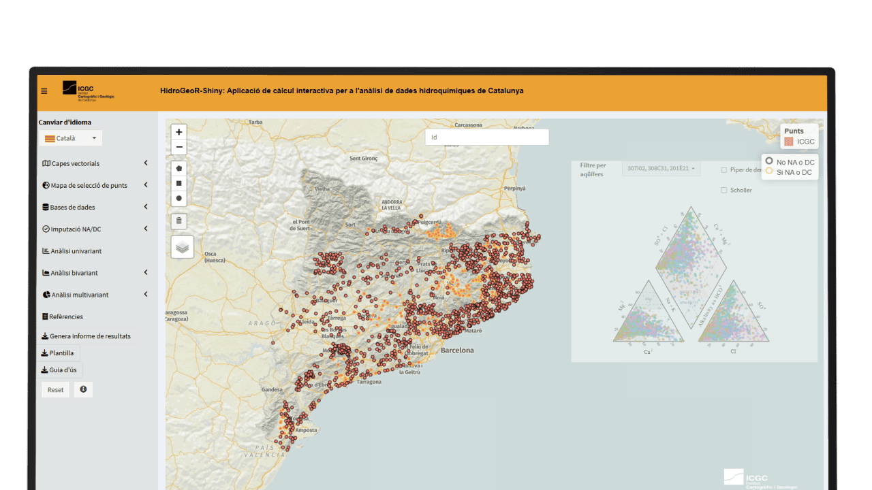Click the Id search field
This screenshot has width=872, height=490.
pyautogui.click(x=486, y=137)
